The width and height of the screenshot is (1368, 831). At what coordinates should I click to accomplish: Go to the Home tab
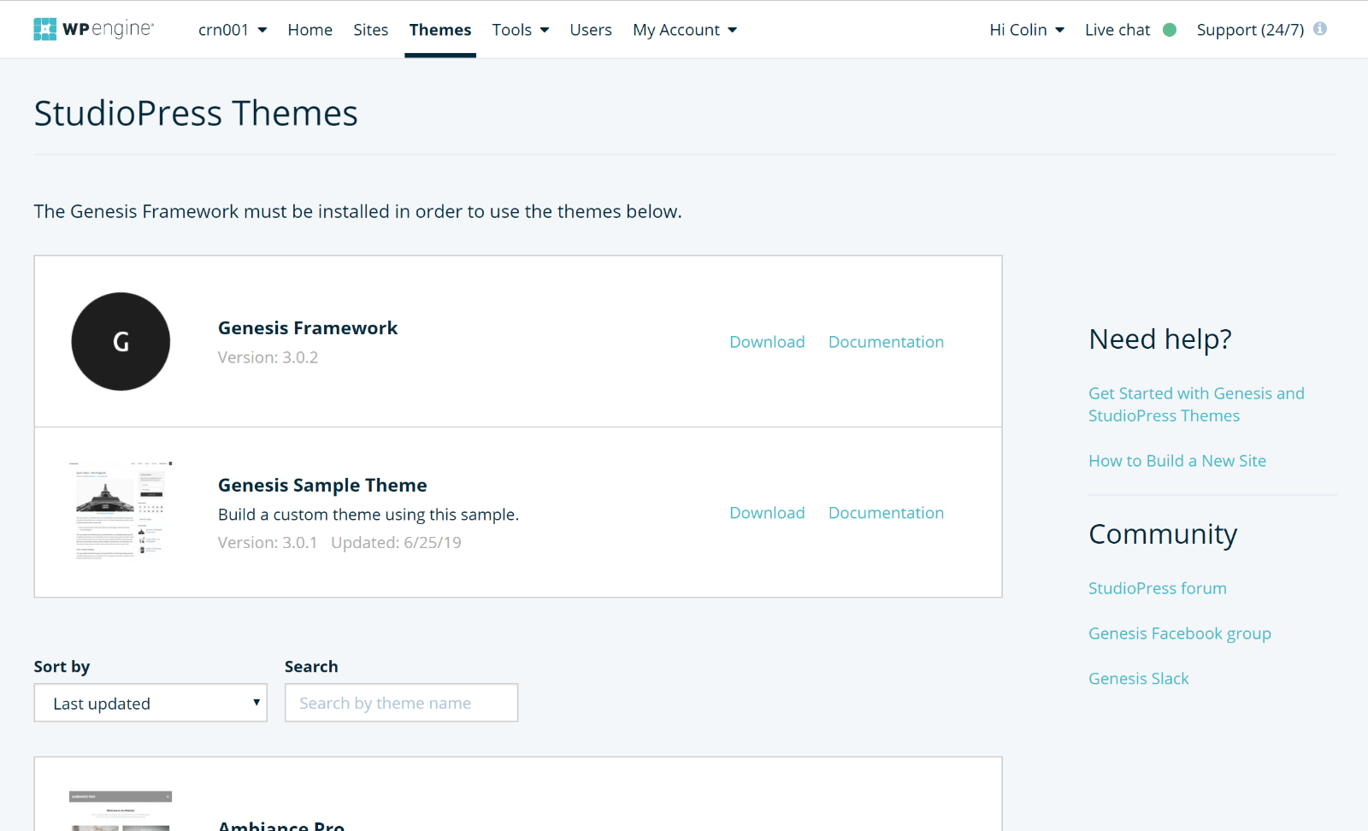click(310, 29)
